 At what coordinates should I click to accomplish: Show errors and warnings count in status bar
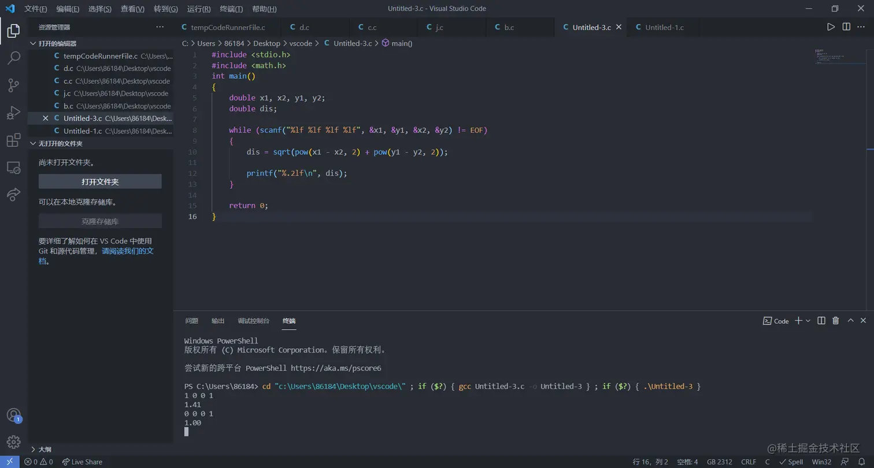(38, 462)
